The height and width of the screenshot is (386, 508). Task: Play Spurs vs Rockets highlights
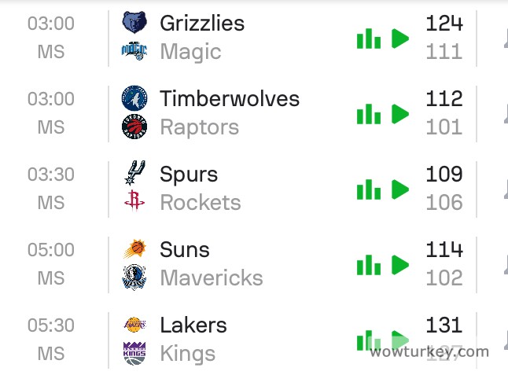coord(400,189)
